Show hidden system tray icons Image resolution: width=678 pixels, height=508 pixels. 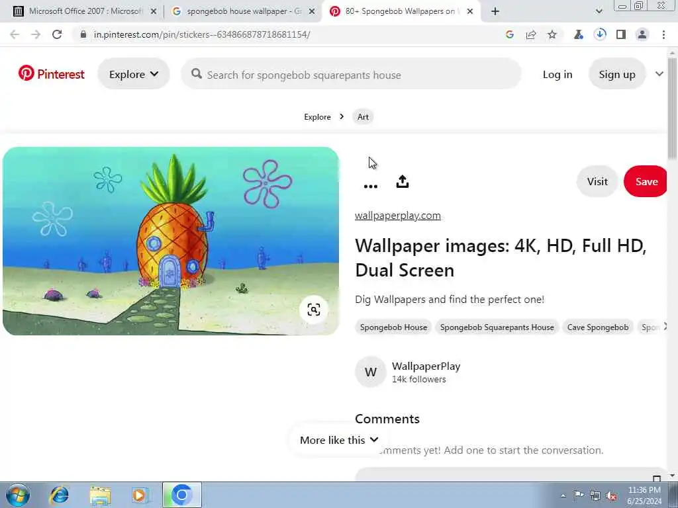pyautogui.click(x=563, y=495)
